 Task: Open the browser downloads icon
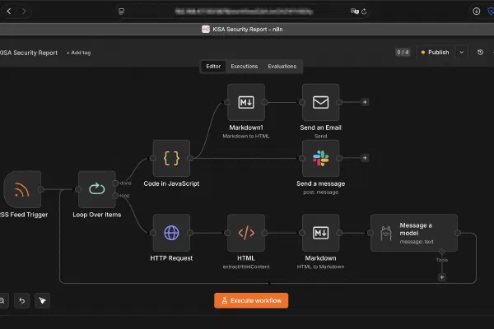point(477,12)
